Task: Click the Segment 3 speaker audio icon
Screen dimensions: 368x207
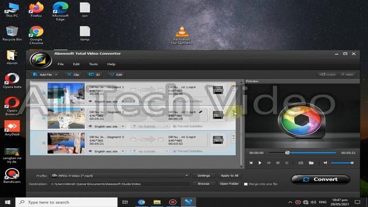Action: click(90, 151)
